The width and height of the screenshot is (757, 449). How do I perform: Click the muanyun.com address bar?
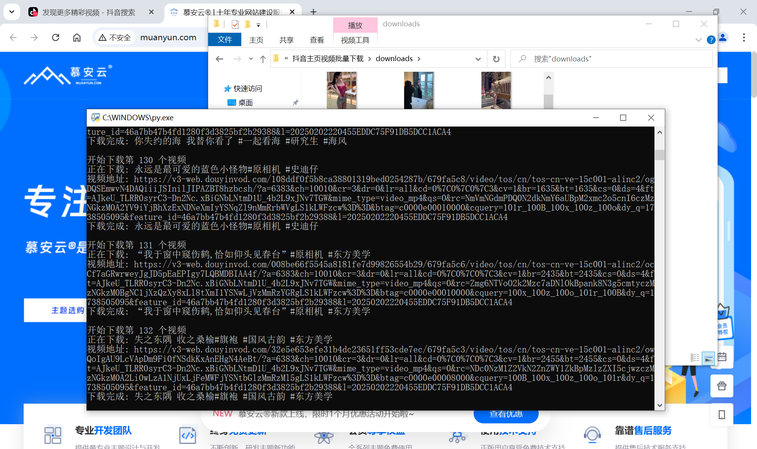(x=168, y=37)
